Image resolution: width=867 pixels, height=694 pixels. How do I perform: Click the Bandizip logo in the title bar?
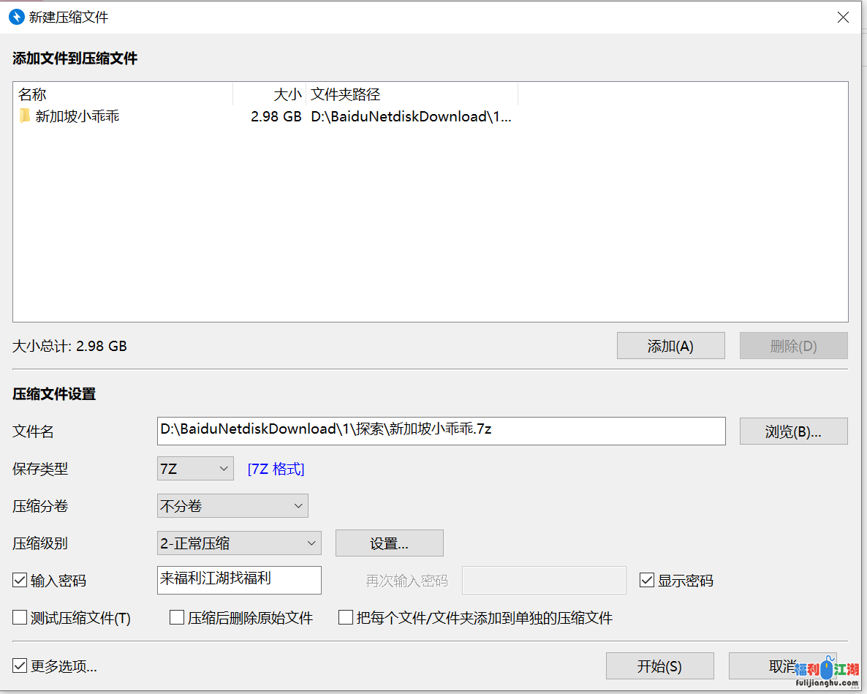(16, 16)
